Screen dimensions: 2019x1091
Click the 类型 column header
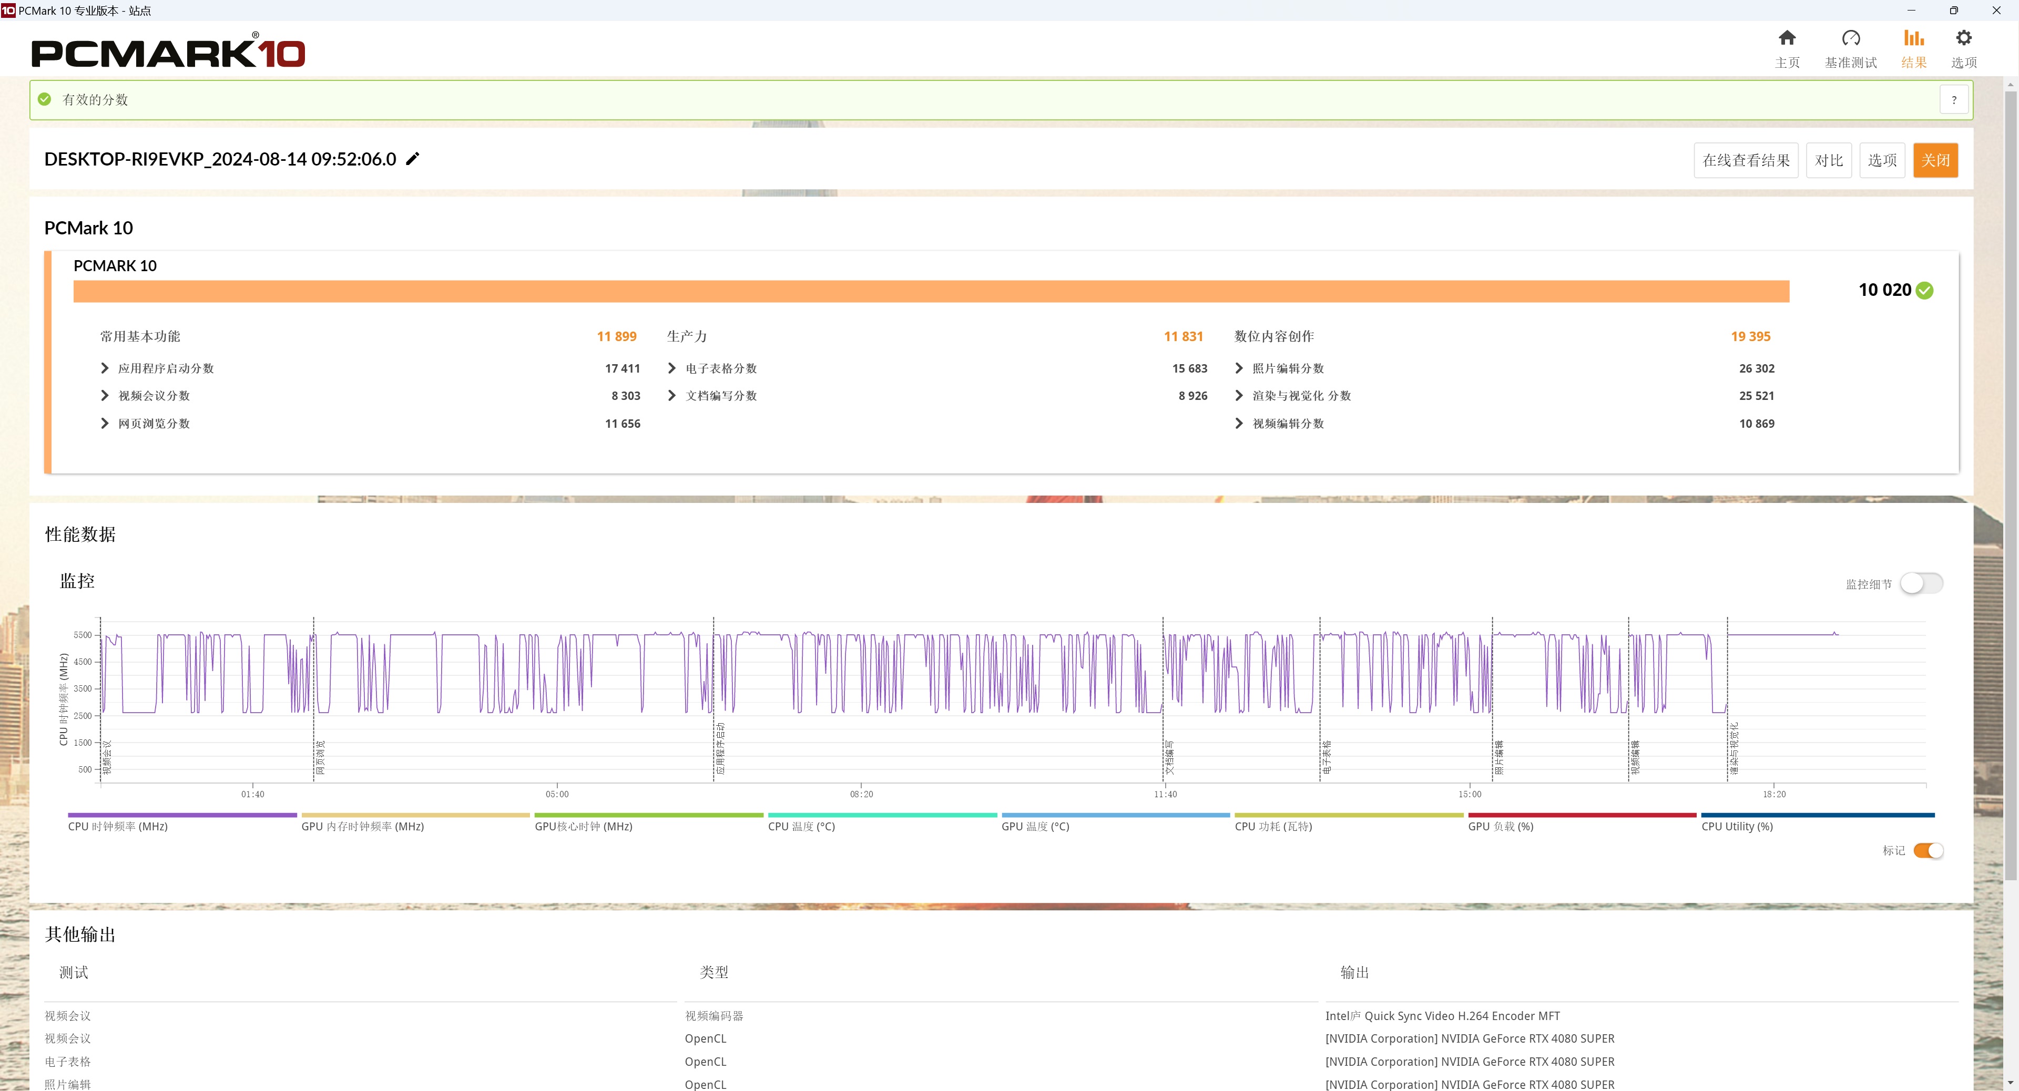714,972
